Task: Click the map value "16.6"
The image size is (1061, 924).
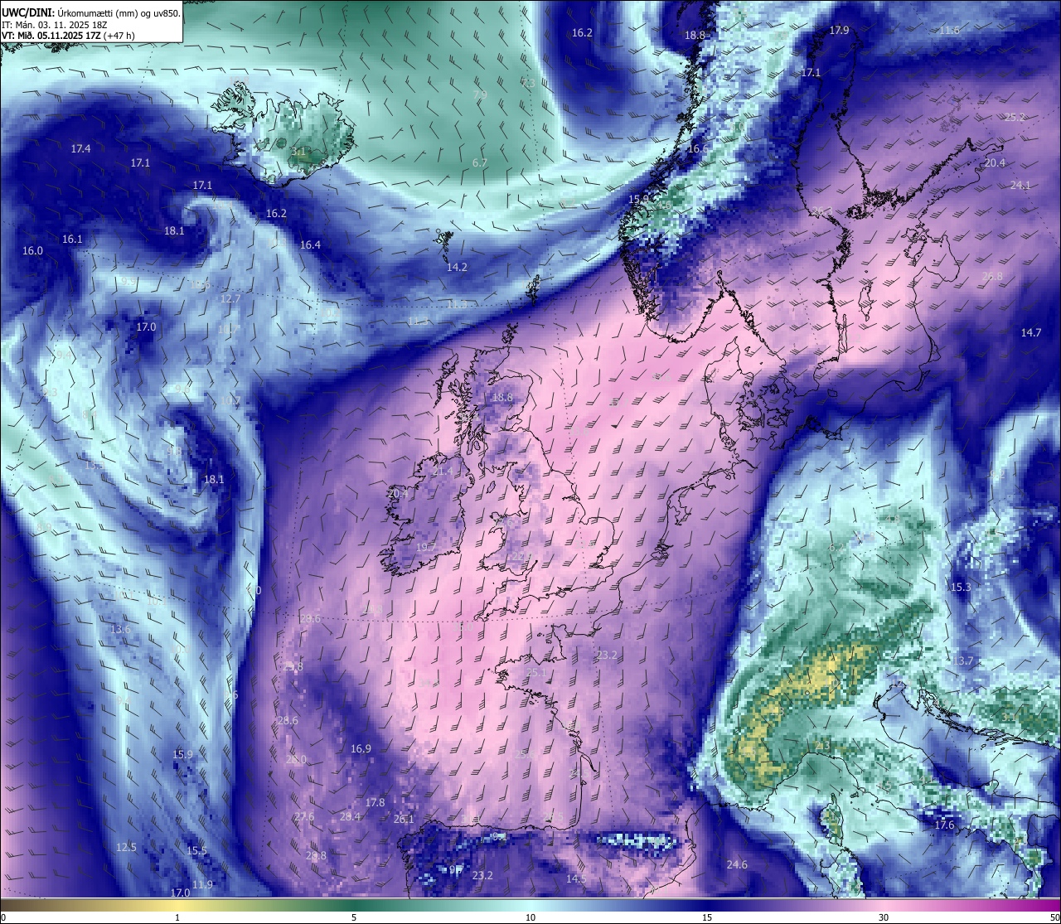Action: click(x=698, y=149)
